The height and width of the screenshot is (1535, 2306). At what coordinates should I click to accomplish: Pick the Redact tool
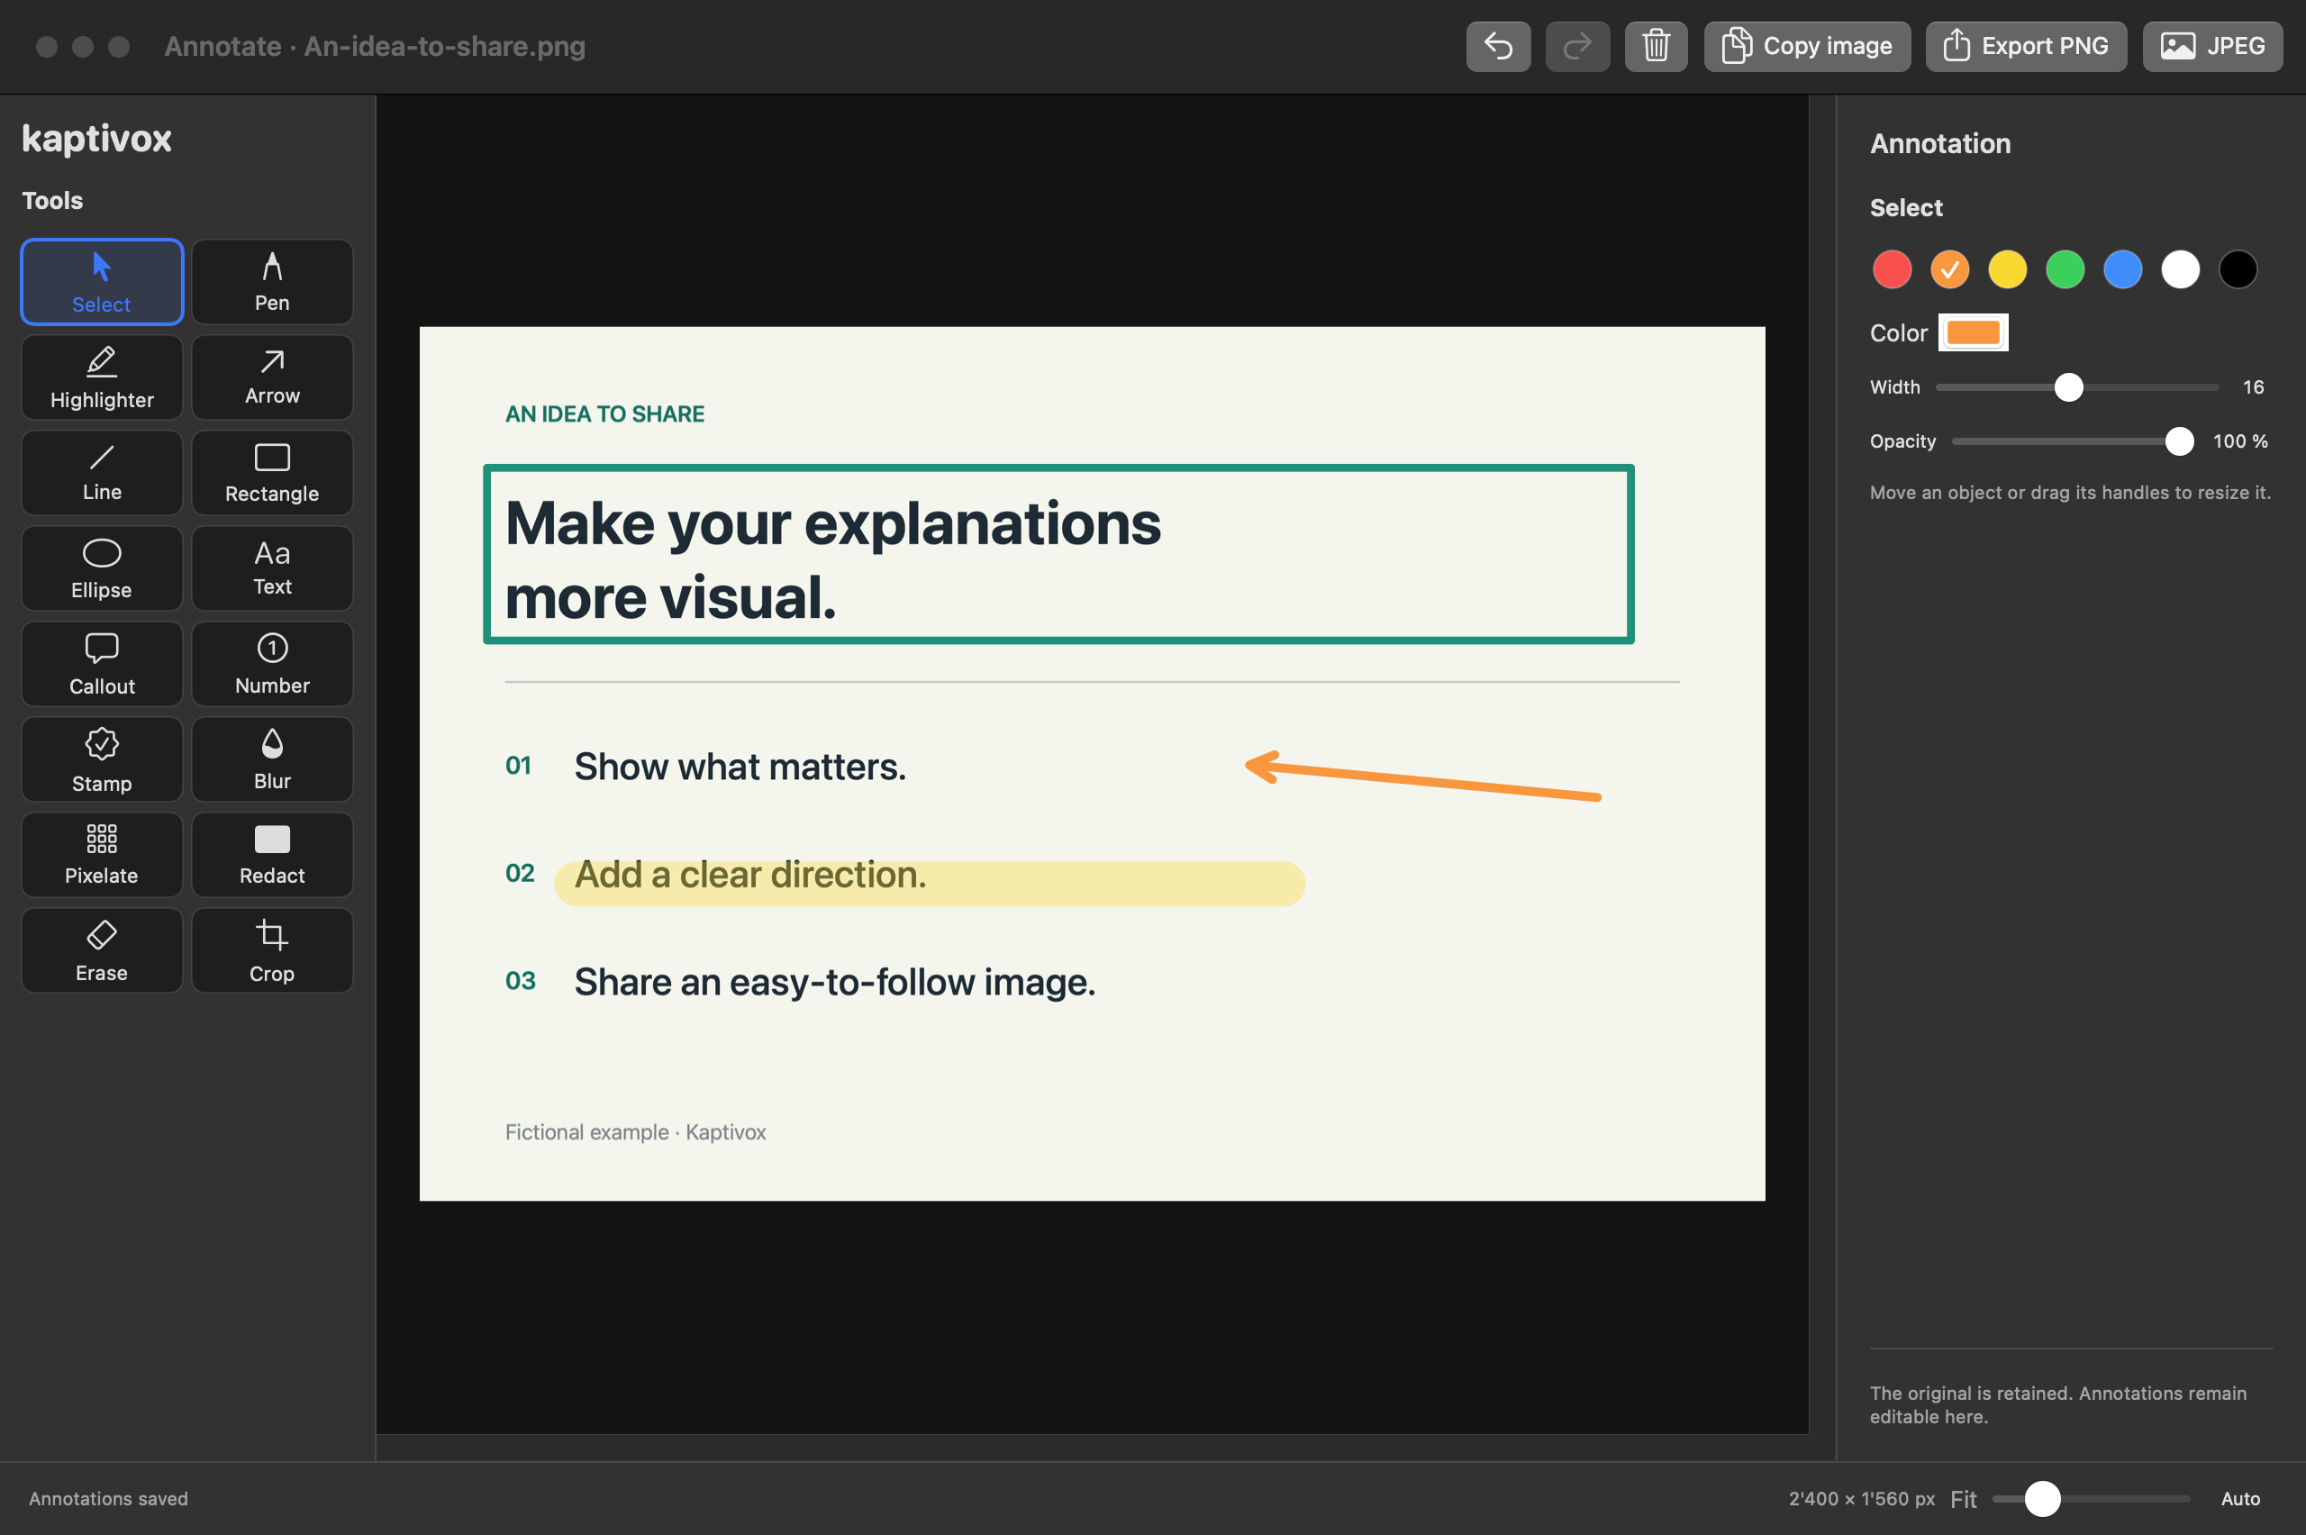click(272, 855)
